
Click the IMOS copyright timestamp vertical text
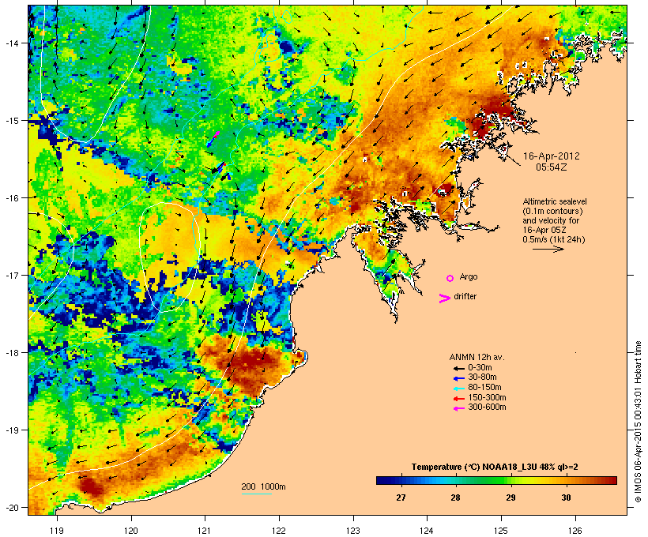click(638, 422)
